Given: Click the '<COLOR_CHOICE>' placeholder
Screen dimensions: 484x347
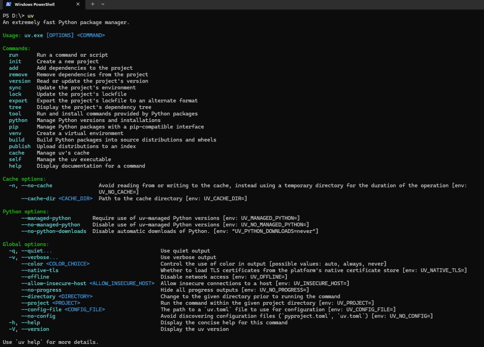Looking at the screenshot, I should click(68, 264).
